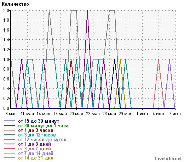Select legend entry 'от 14 до 31 дня'
Viewport: 184px width, 162px height.
pyautogui.click(x=36, y=158)
